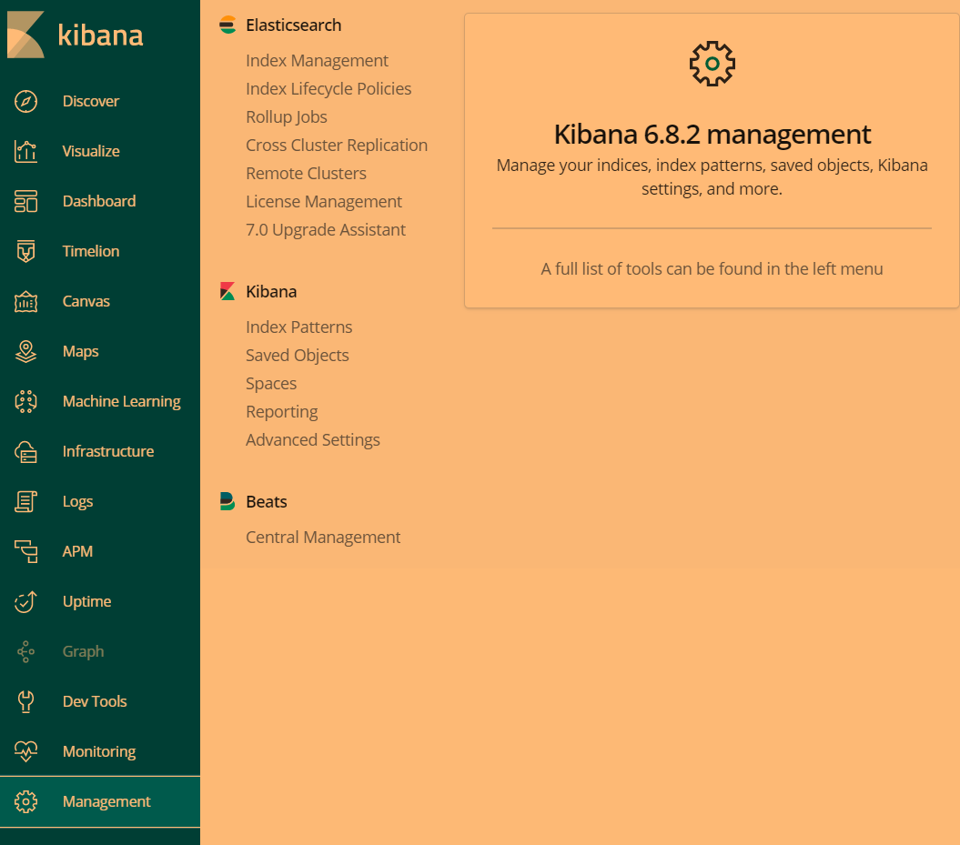
Task: Select the Timelion label in navigation
Action: [x=91, y=251]
